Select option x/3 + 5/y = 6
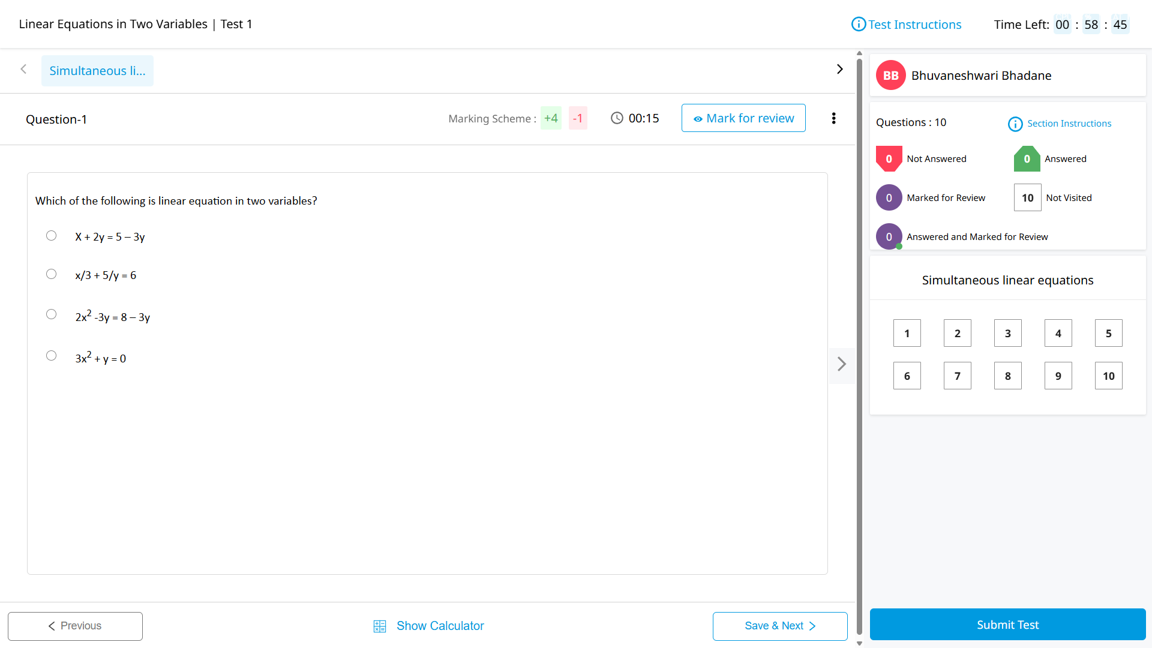Image resolution: width=1152 pixels, height=648 pixels. (52, 274)
